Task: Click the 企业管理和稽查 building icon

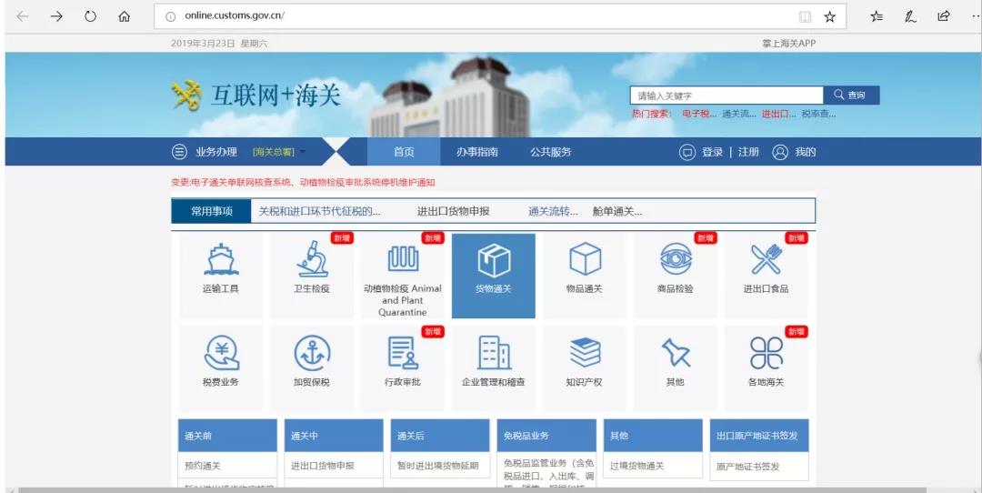Action: tap(493, 353)
